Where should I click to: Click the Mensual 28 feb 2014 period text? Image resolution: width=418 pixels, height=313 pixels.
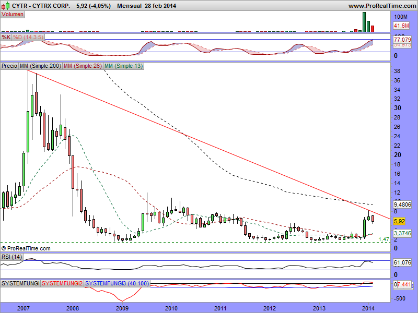pos(147,6)
